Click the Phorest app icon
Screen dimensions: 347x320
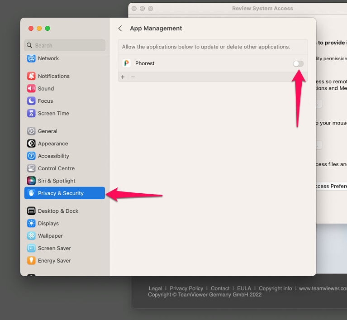(x=127, y=63)
